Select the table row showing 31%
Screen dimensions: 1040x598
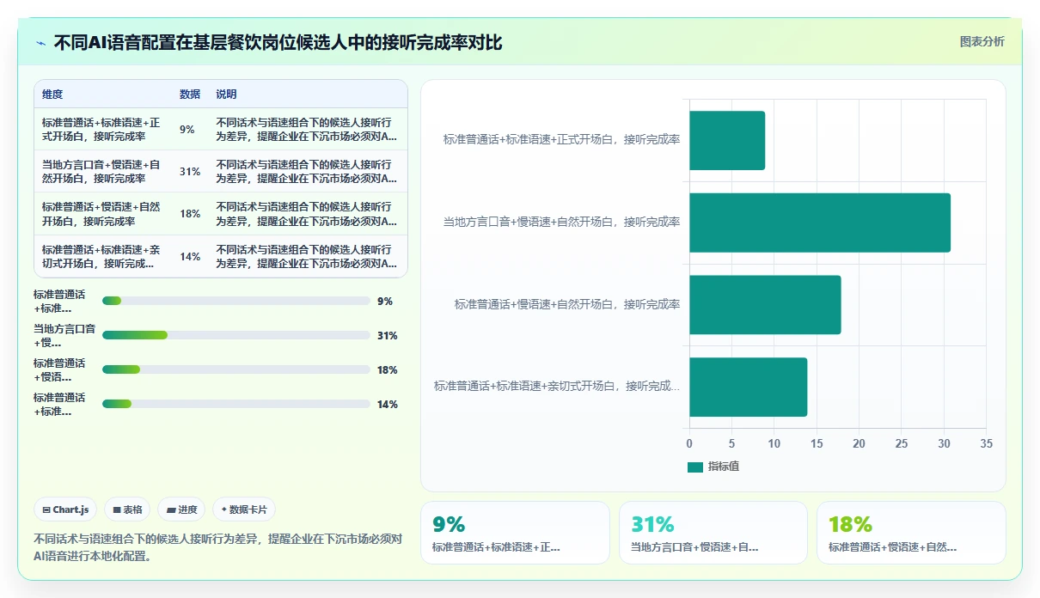tap(221, 172)
